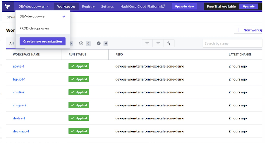Screen dimensions: 265x143
Task: Click the Search by name field
Action: 233,43
